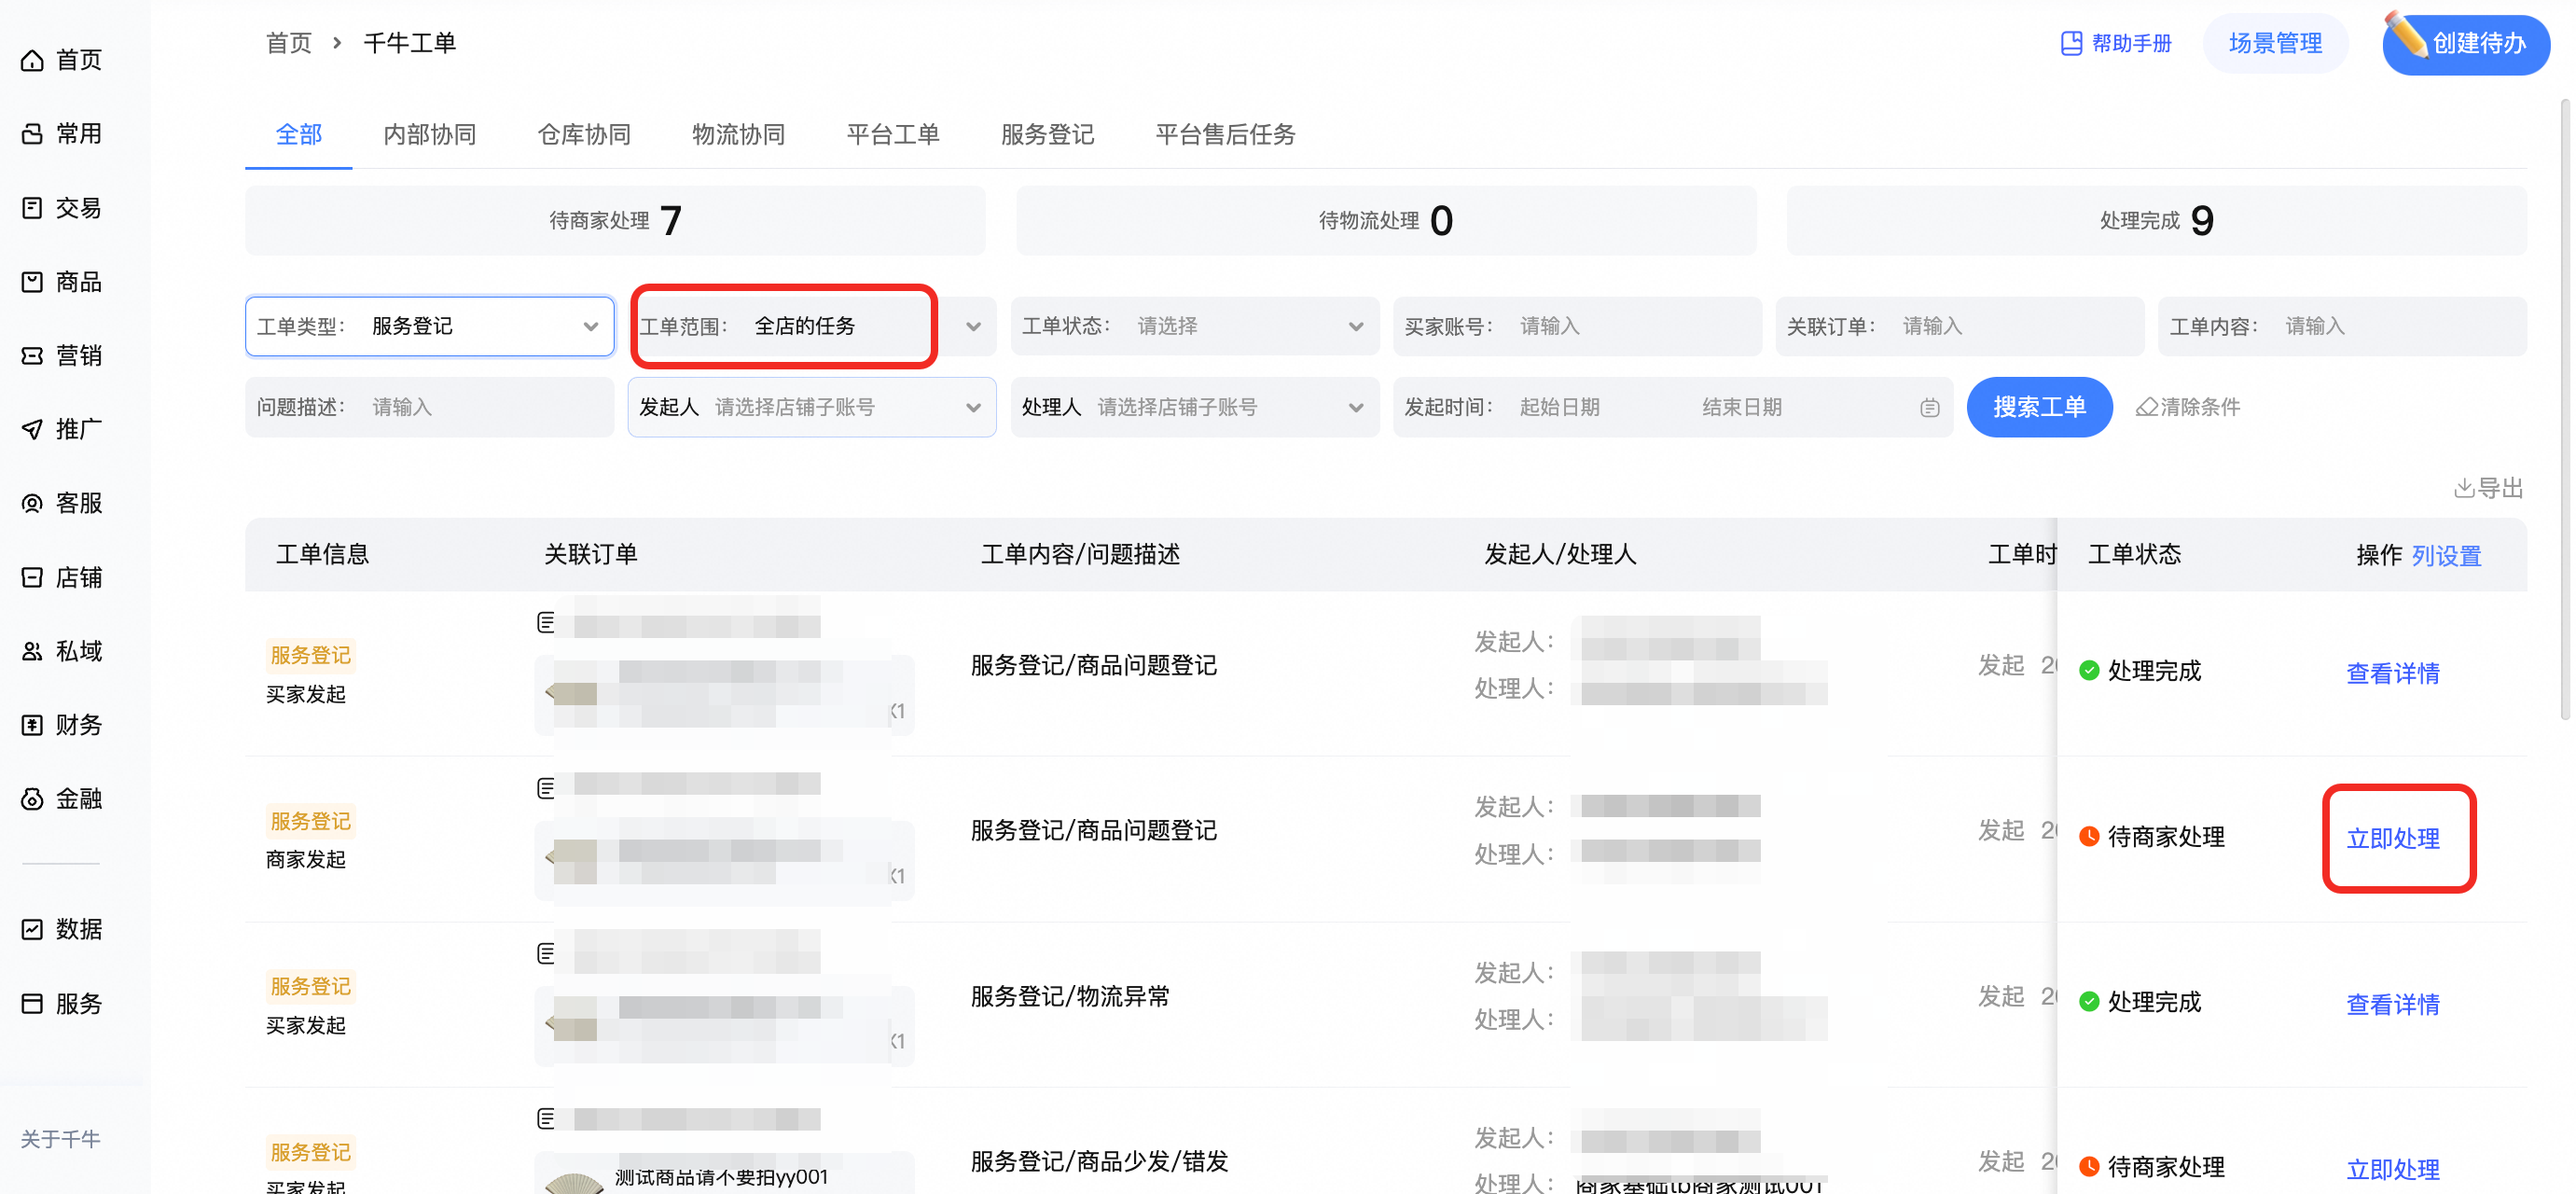The width and height of the screenshot is (2576, 1194).
Task: Open the 财务 sidebar icon
Action: click(x=32, y=725)
